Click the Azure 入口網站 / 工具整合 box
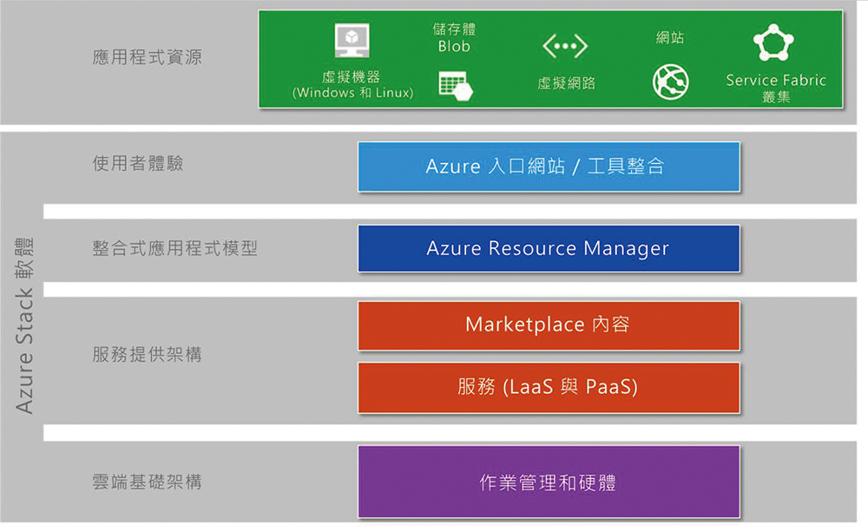This screenshot has height=531, width=868. (x=549, y=167)
